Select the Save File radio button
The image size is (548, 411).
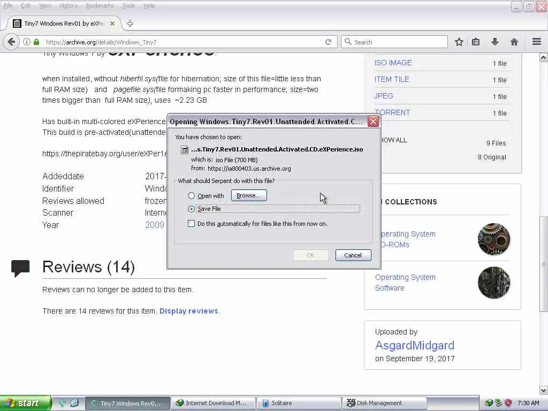point(191,209)
